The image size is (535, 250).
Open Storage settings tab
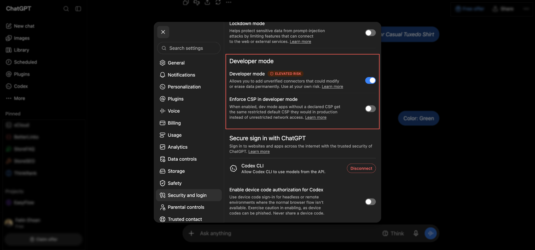pyautogui.click(x=189, y=171)
